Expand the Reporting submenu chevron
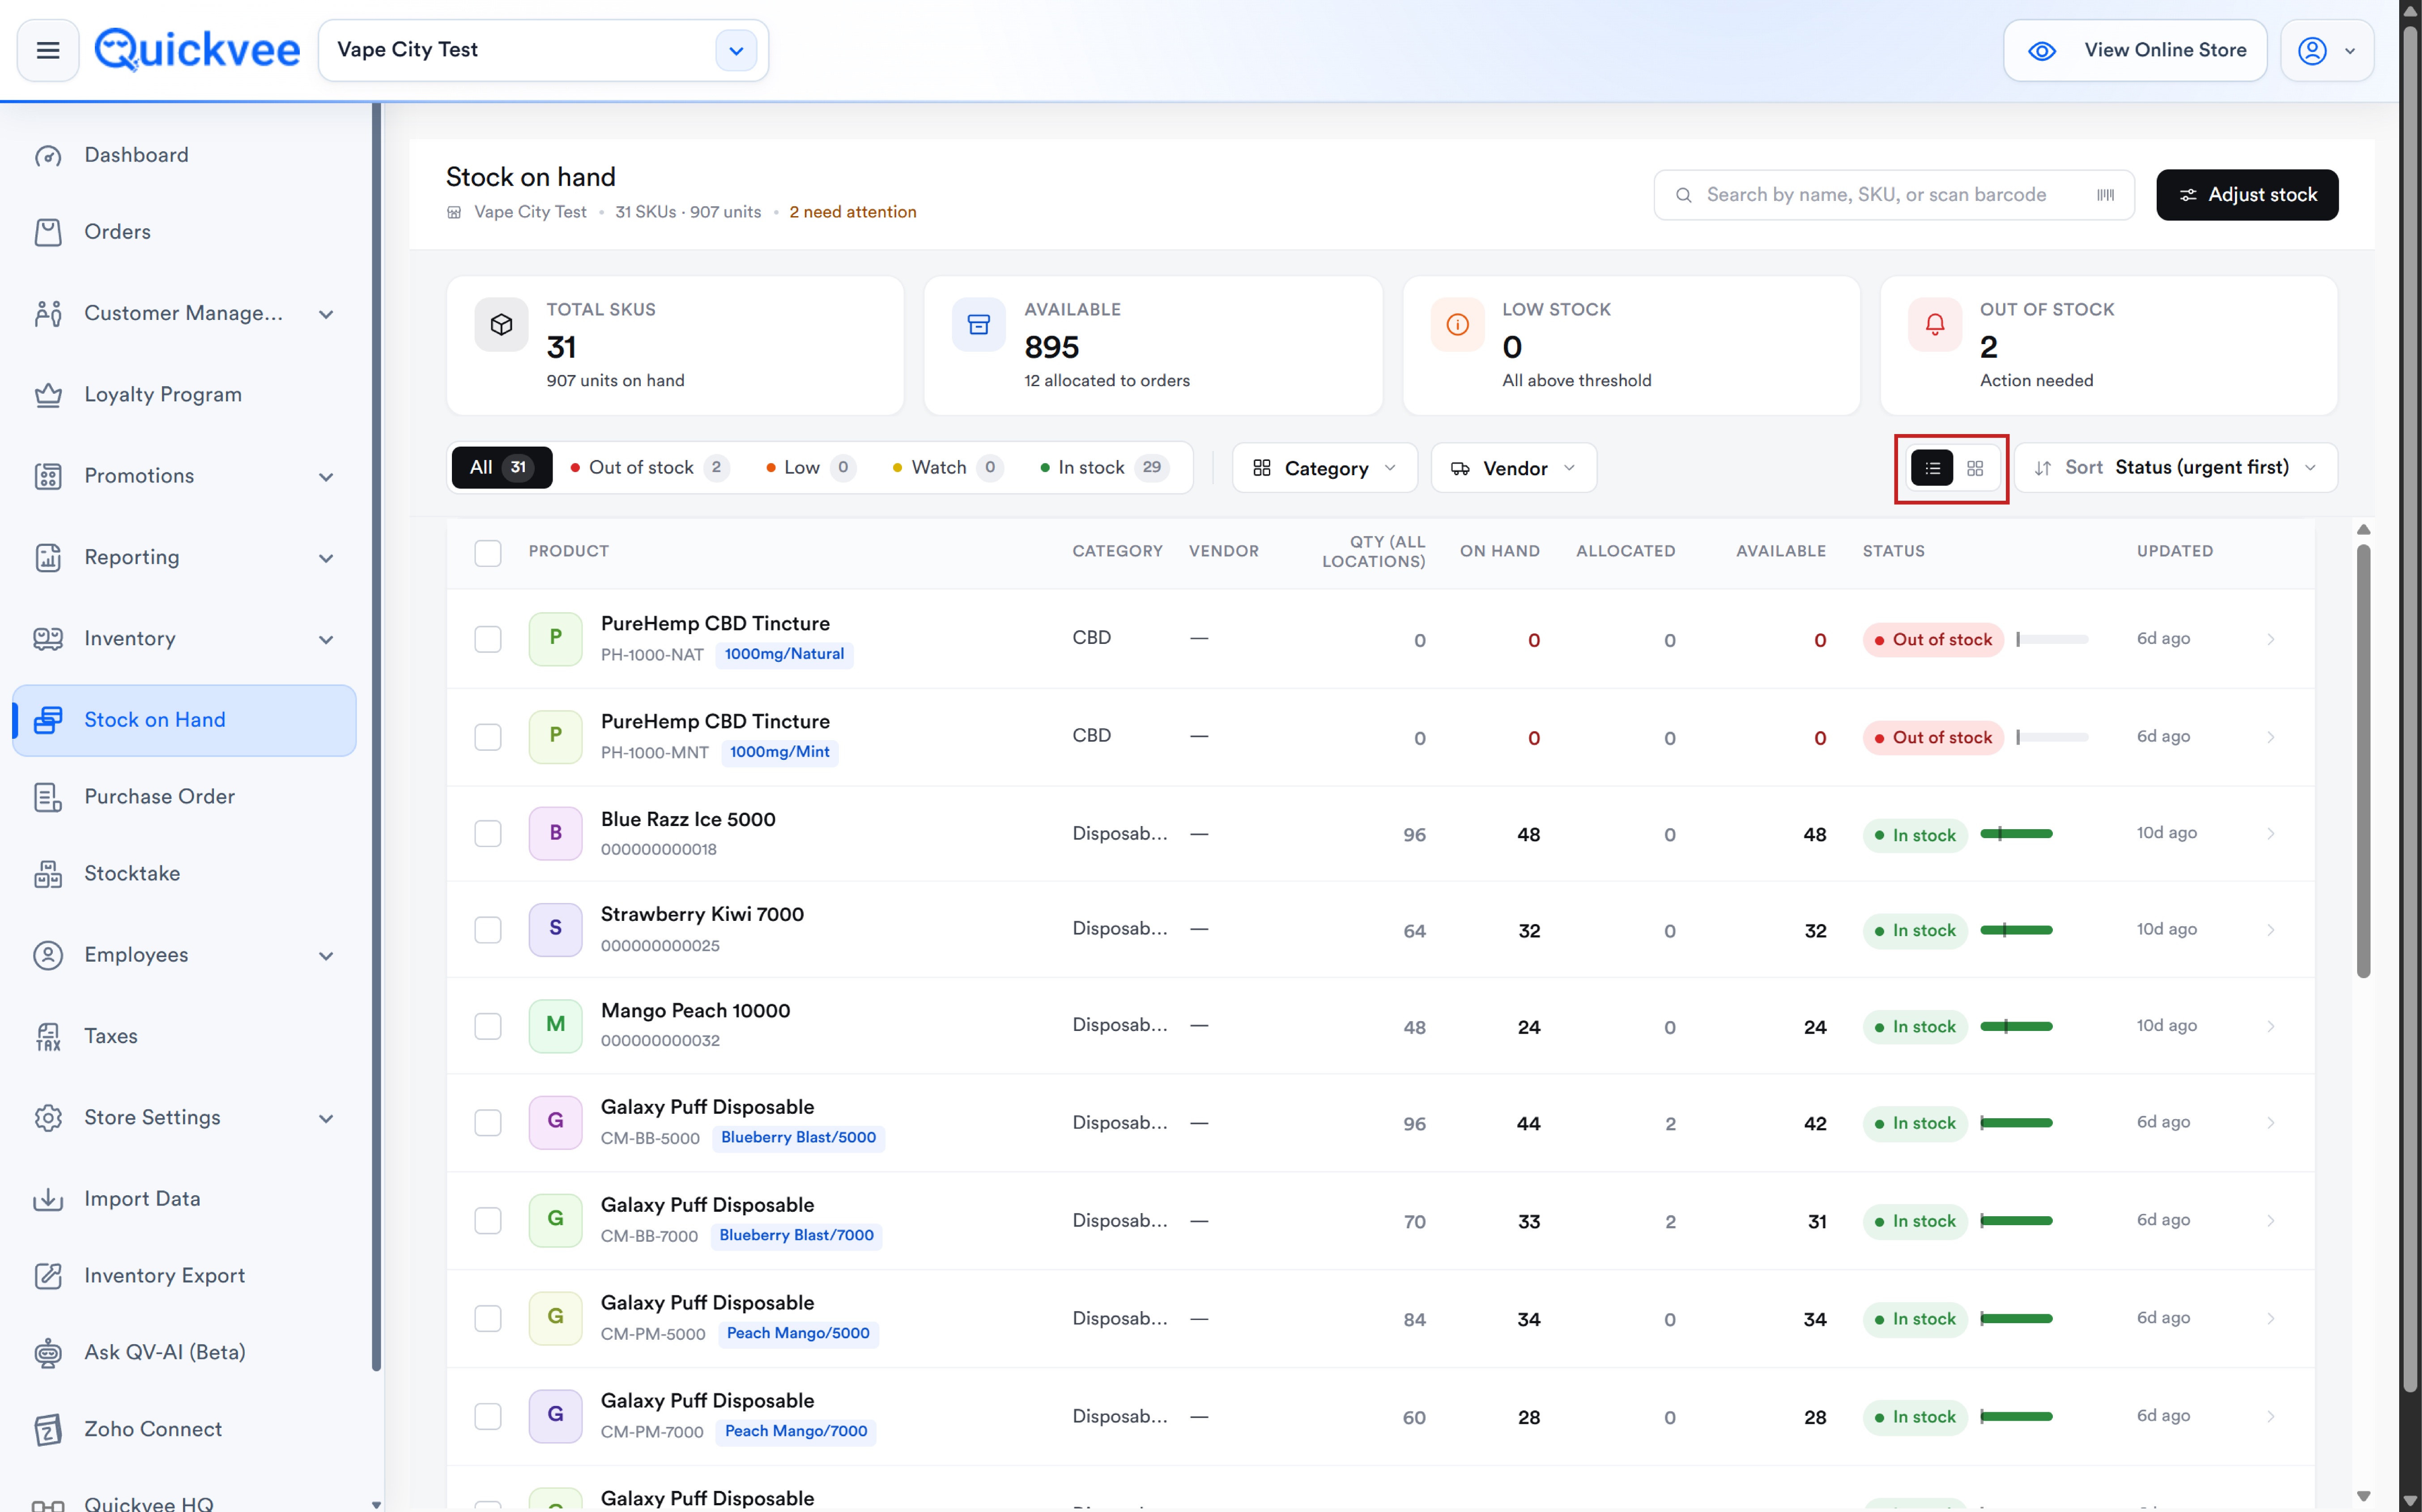The height and width of the screenshot is (1512, 2422). 326,559
